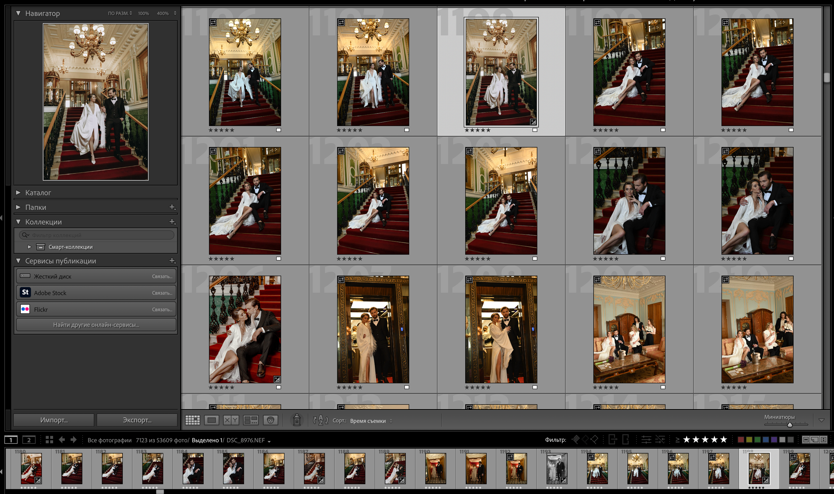
Task: Open rating operator ≥ dropdown
Action: 677,440
